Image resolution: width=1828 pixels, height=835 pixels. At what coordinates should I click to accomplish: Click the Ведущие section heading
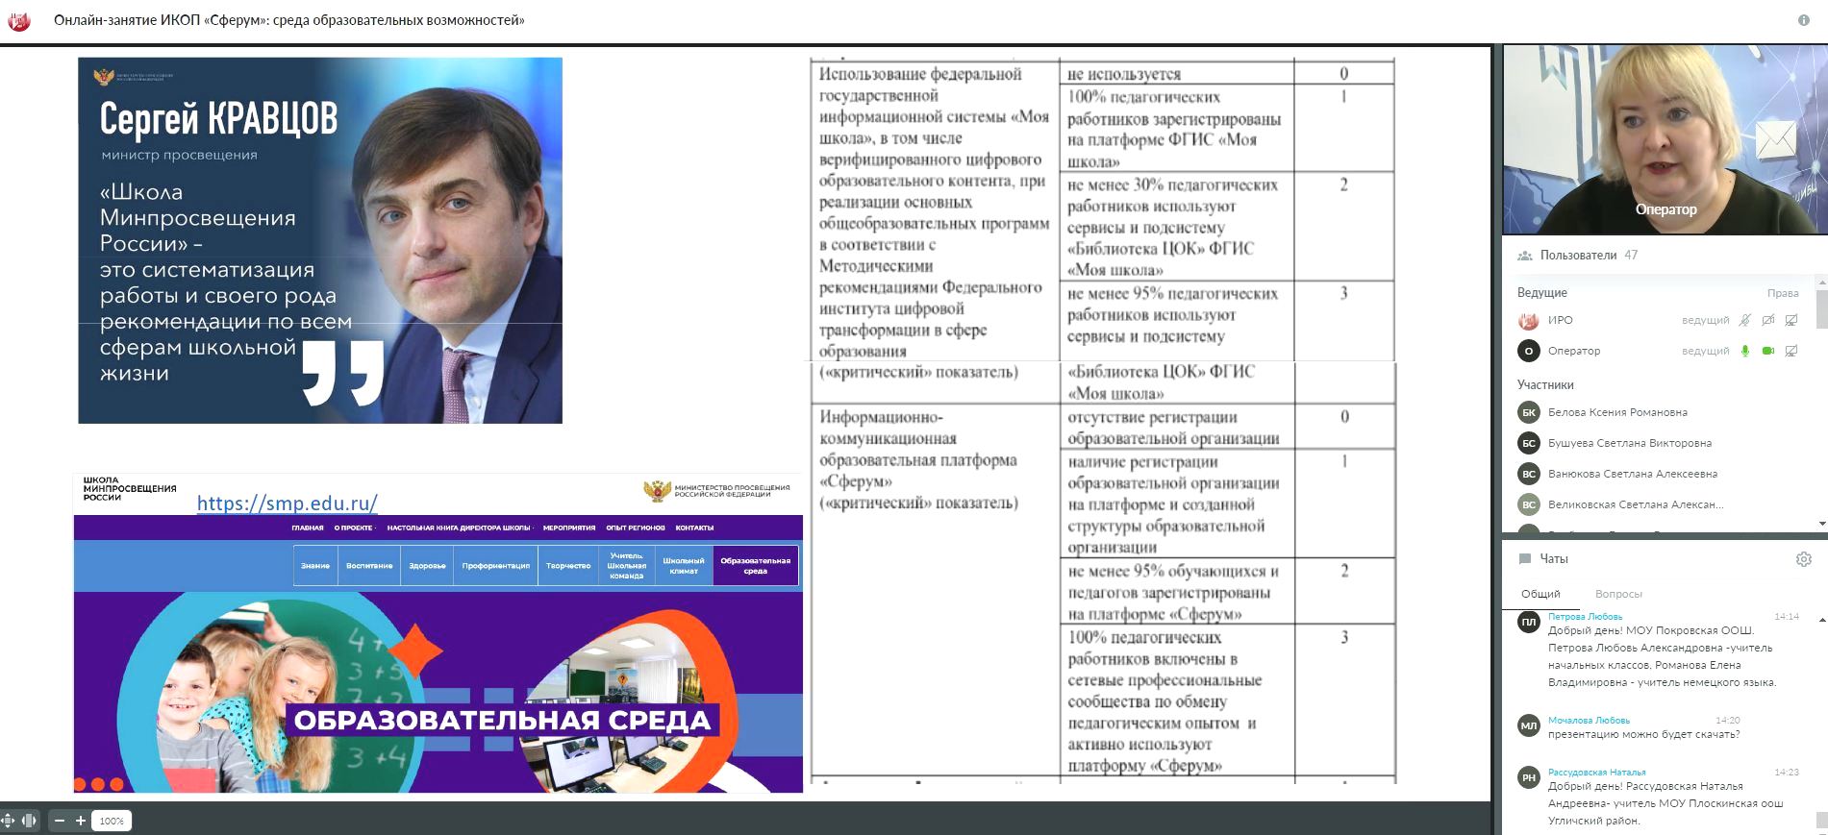1541,293
